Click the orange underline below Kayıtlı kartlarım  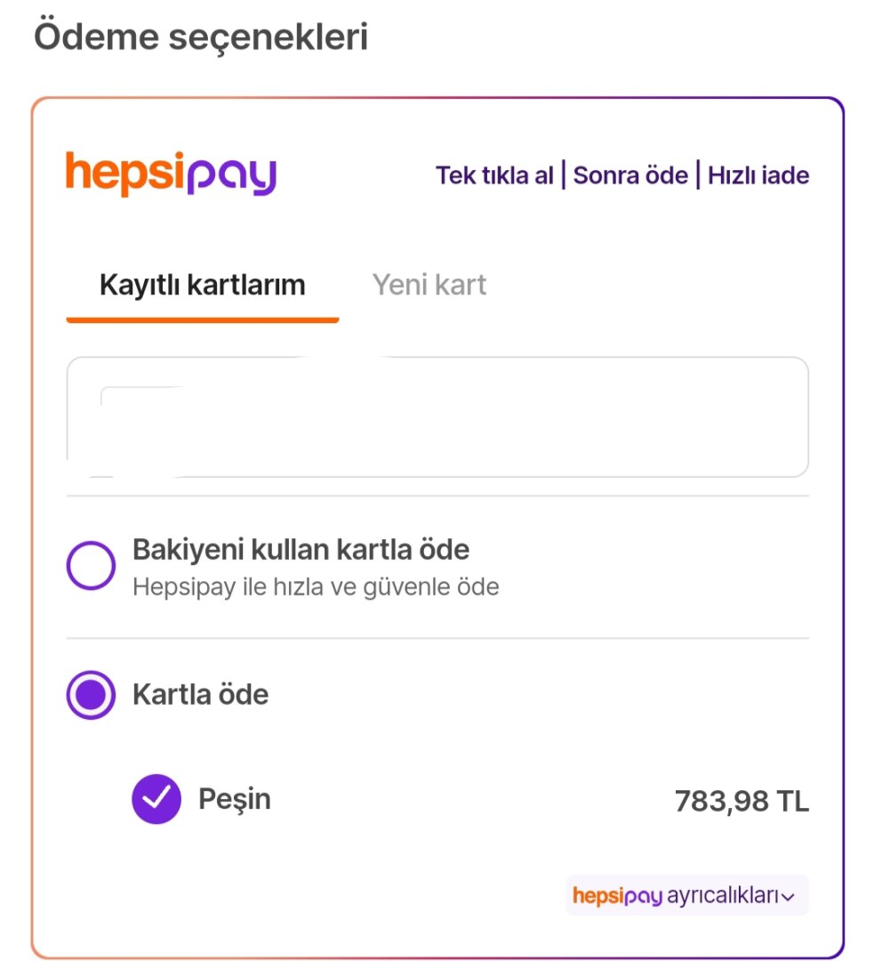point(202,319)
